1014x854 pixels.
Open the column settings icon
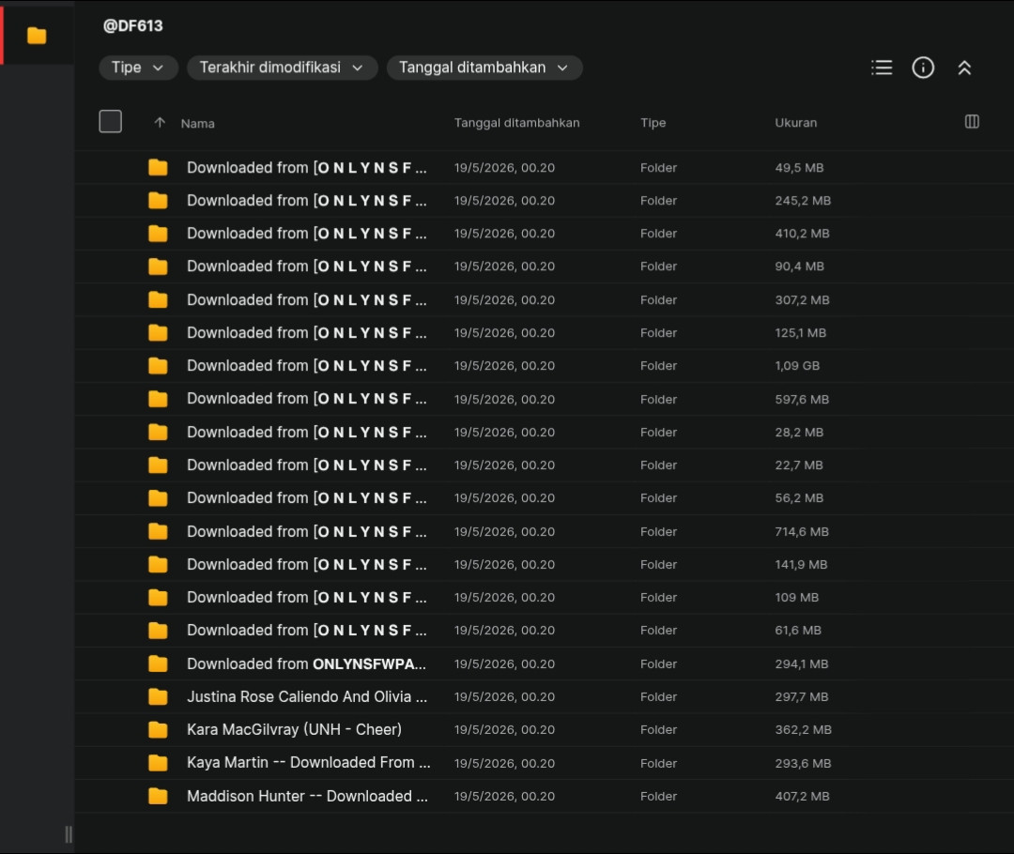tap(972, 122)
